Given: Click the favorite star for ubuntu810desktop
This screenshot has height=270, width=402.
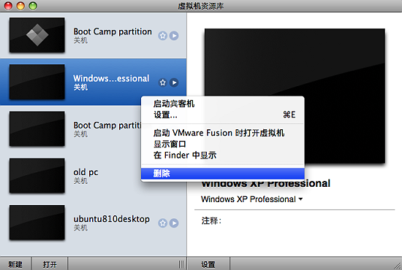Looking at the screenshot, I should 162,223.
